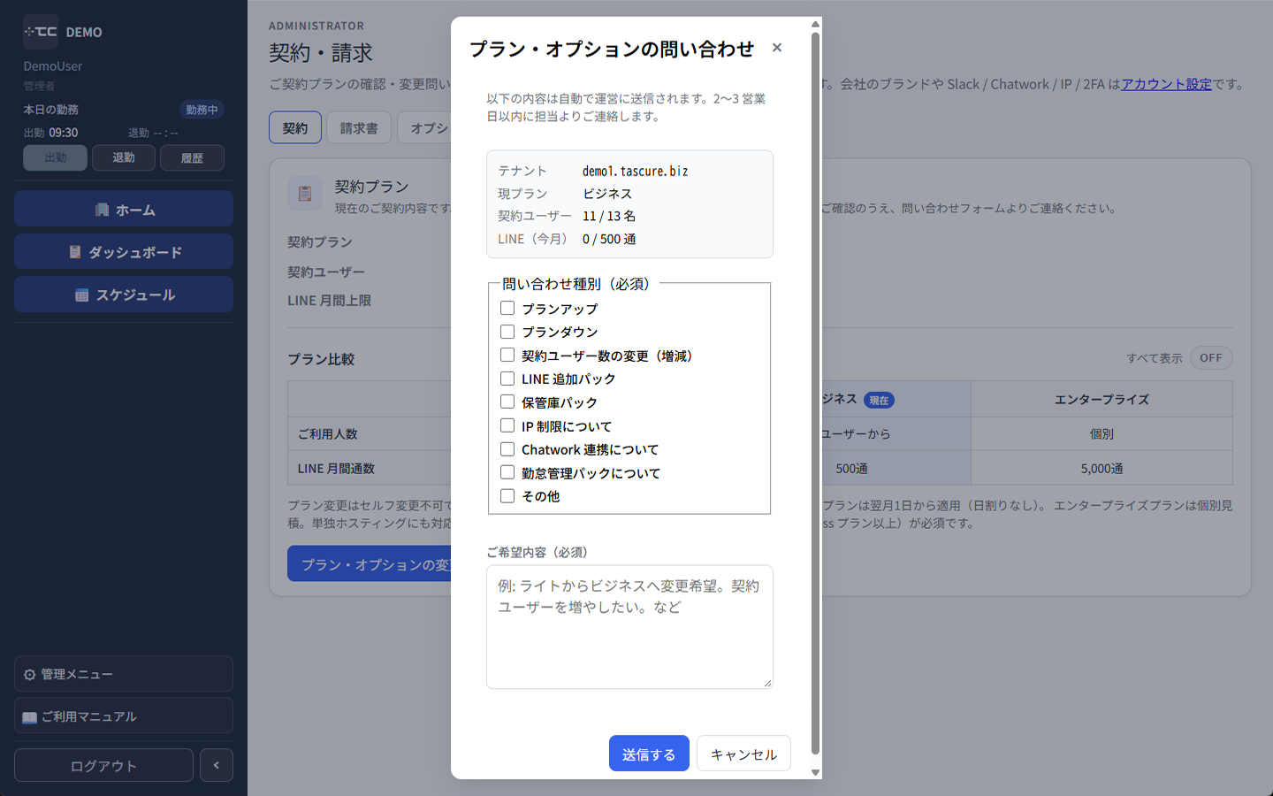
Task: Click the 履歴 button
Action: (192, 157)
